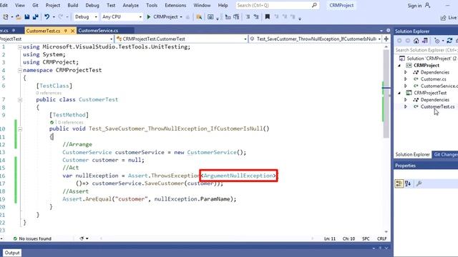The width and height of the screenshot is (458, 257).
Task: Click Solution Explorer Home icon
Action: coord(416,41)
